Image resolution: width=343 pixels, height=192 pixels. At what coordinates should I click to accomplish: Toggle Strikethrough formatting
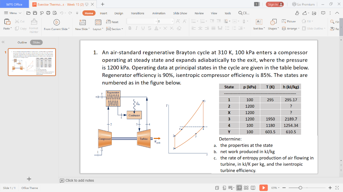coord(150,28)
